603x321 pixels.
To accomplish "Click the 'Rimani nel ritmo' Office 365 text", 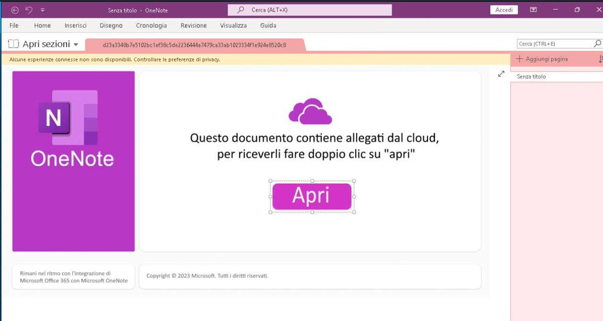I will (x=74, y=277).
